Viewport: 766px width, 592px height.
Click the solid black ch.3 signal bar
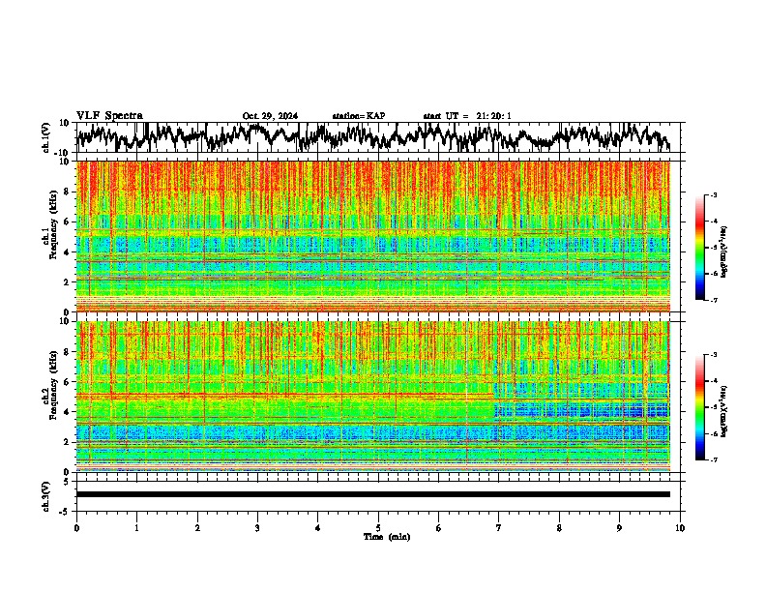pos(373,494)
